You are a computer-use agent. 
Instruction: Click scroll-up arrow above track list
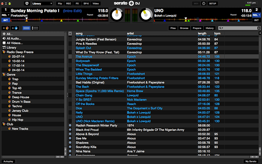tap(70, 34)
